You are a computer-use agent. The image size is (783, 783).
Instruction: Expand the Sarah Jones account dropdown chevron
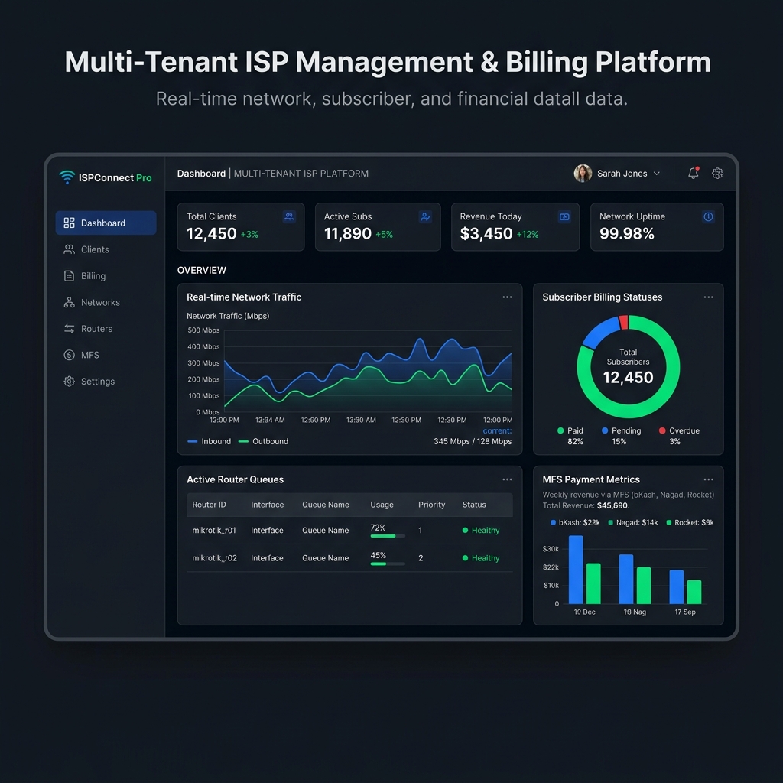coord(657,174)
